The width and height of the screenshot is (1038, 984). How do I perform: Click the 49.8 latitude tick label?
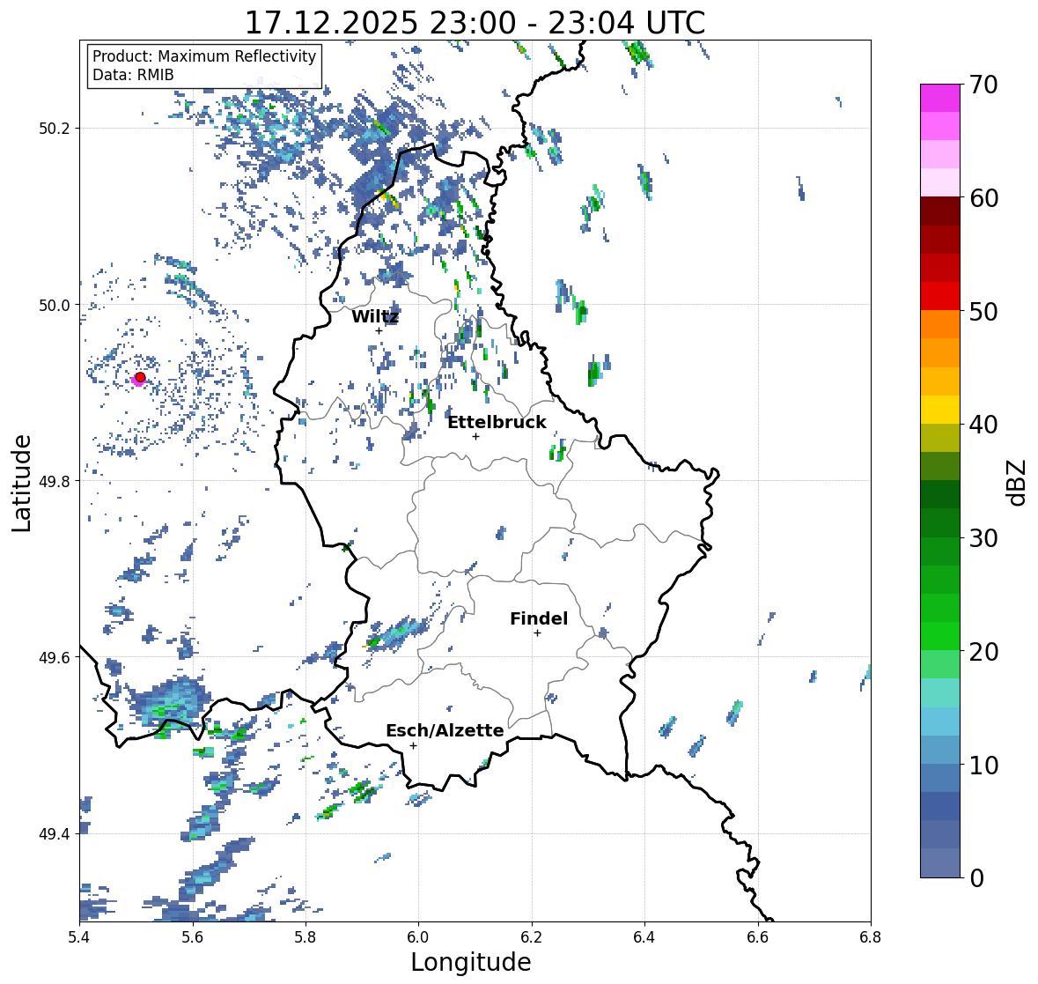click(x=55, y=481)
